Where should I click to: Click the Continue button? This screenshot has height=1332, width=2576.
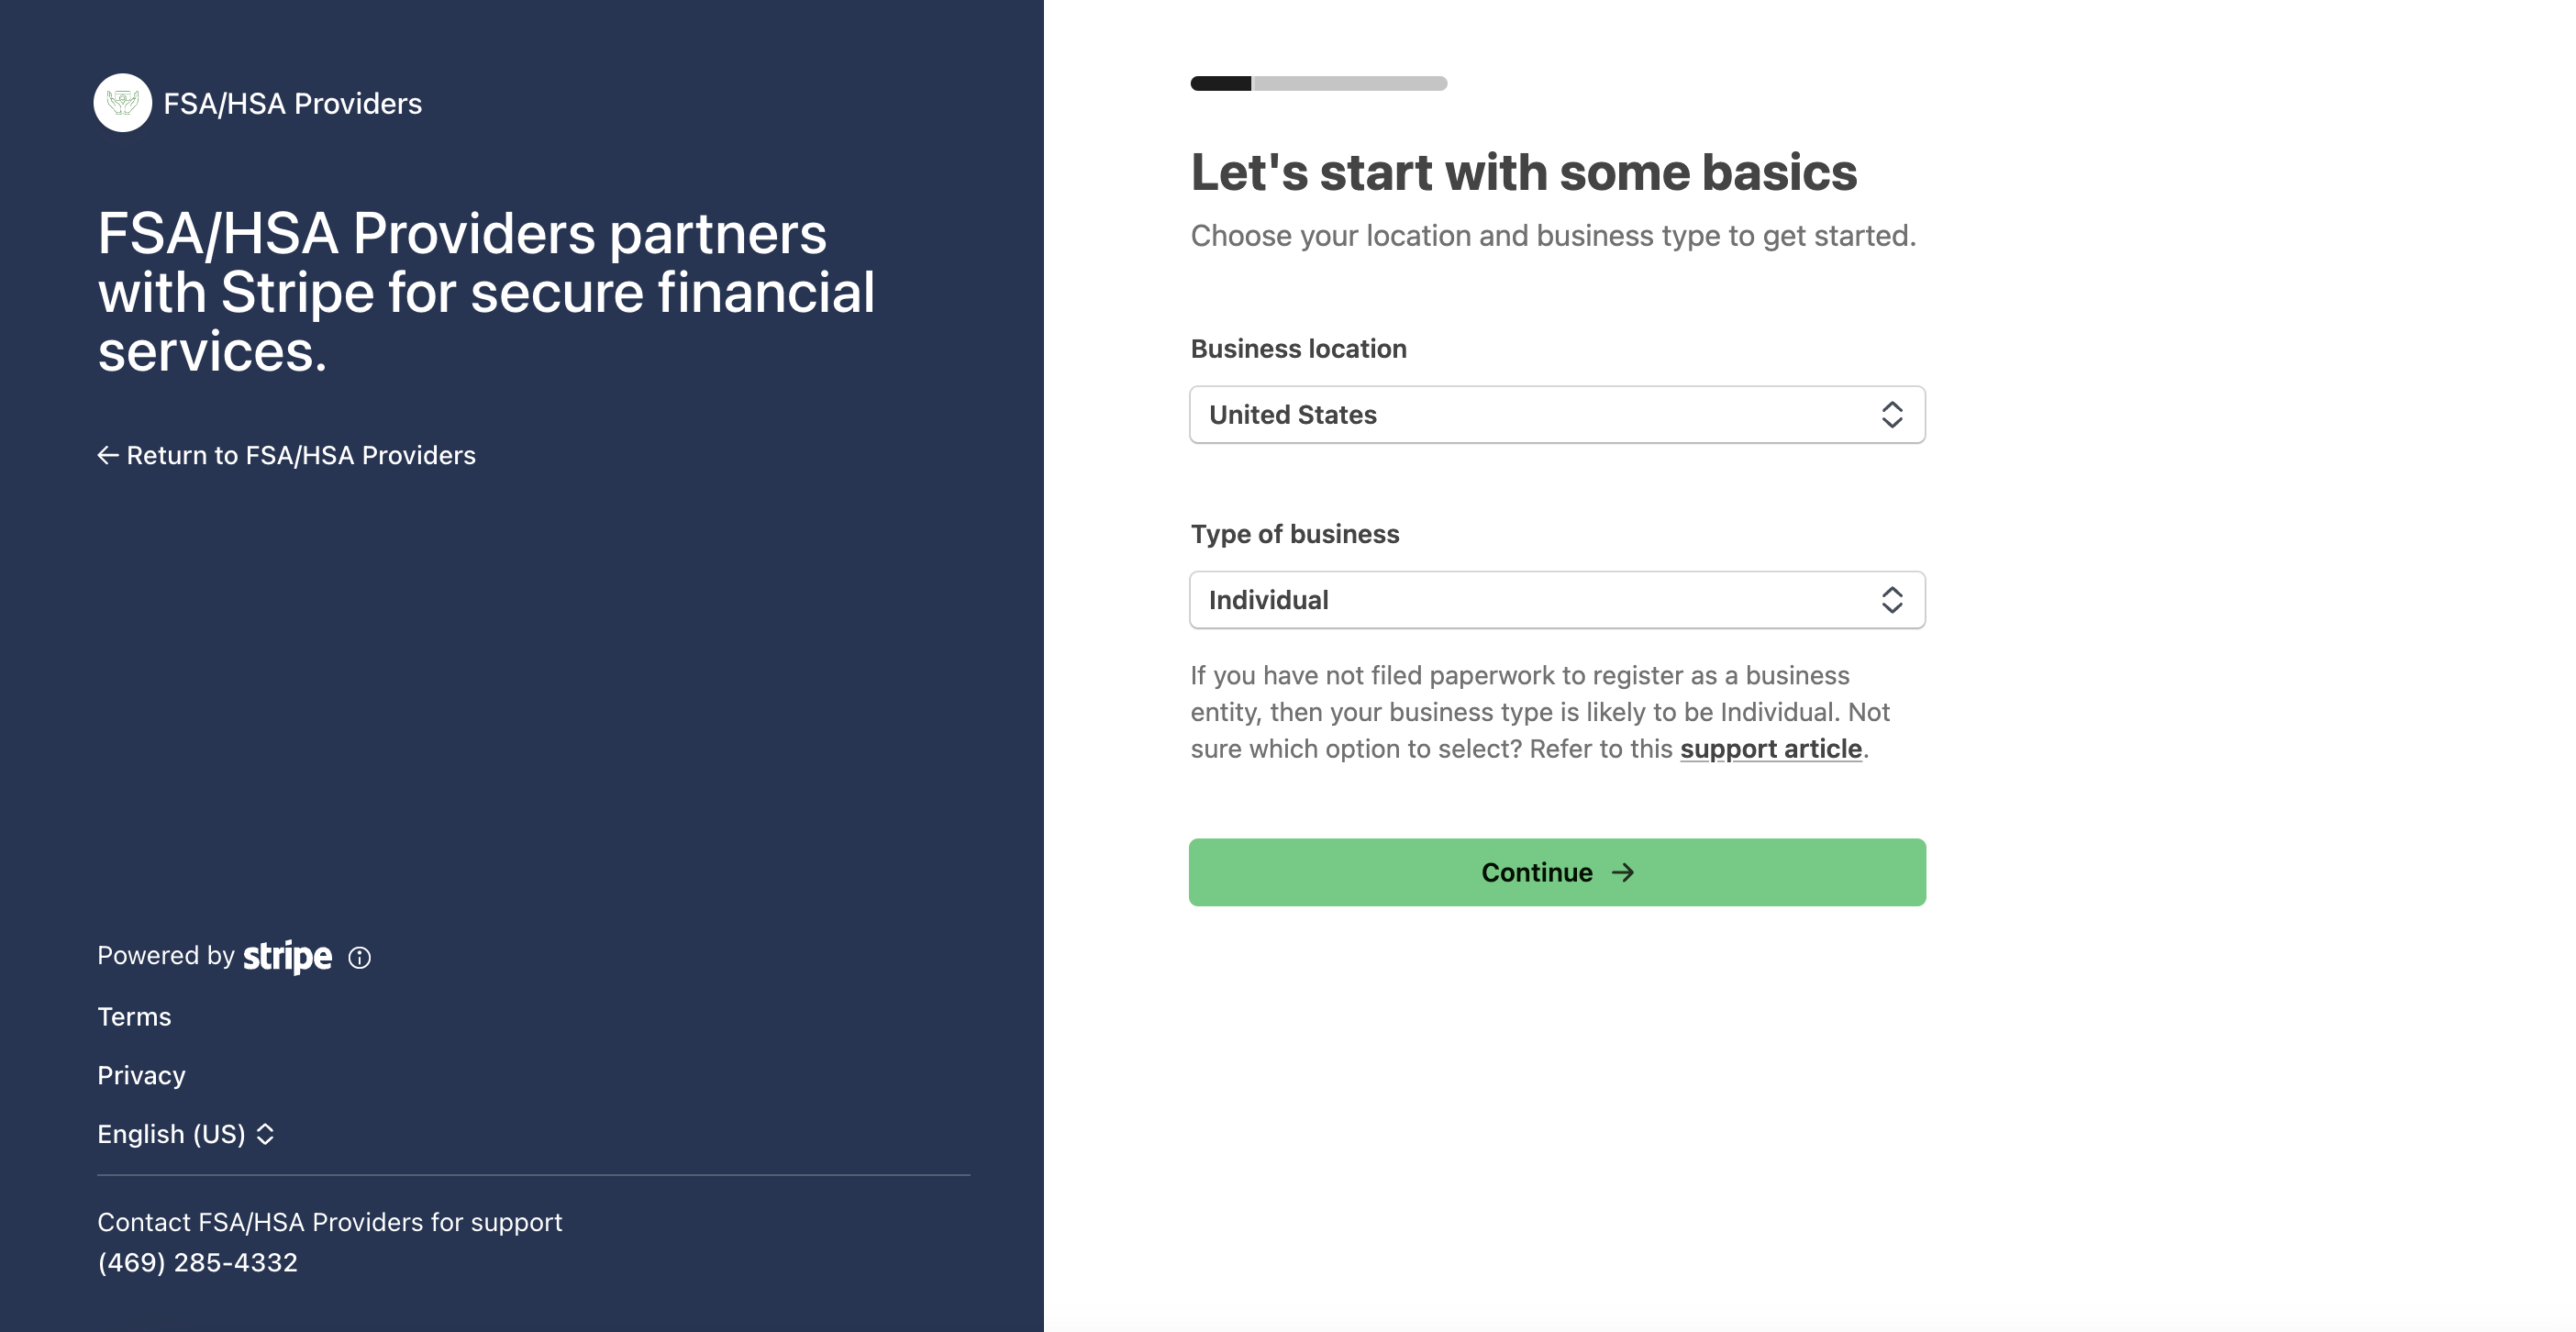pos(1557,873)
